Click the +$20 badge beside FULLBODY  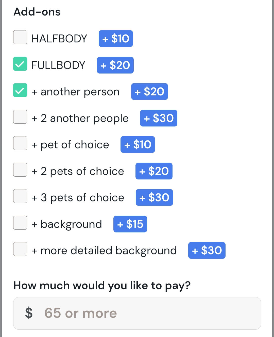pyautogui.click(x=115, y=65)
